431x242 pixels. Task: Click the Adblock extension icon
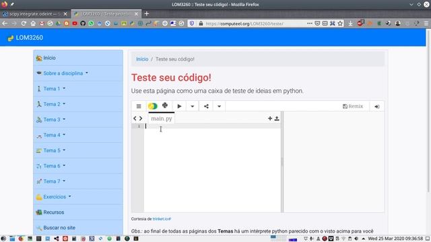click(x=360, y=23)
